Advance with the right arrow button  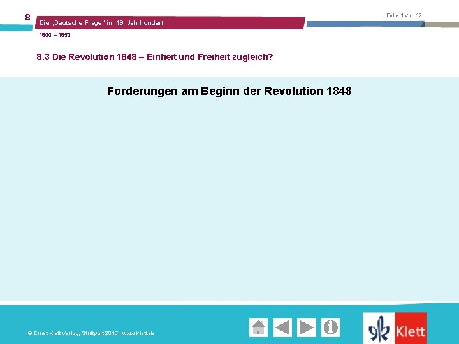[x=307, y=327]
